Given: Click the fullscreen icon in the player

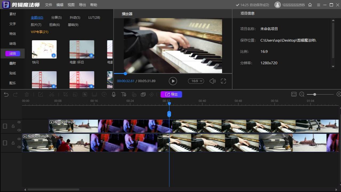Looking at the screenshot, I should point(223,81).
